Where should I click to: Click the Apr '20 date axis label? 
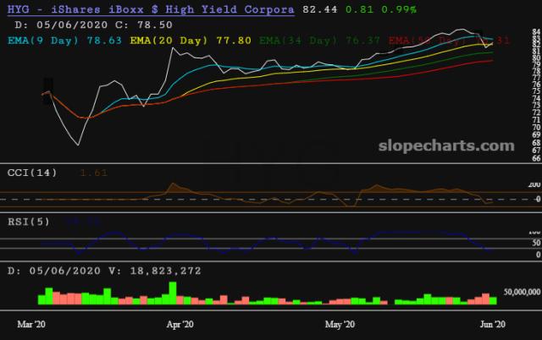click(x=180, y=323)
